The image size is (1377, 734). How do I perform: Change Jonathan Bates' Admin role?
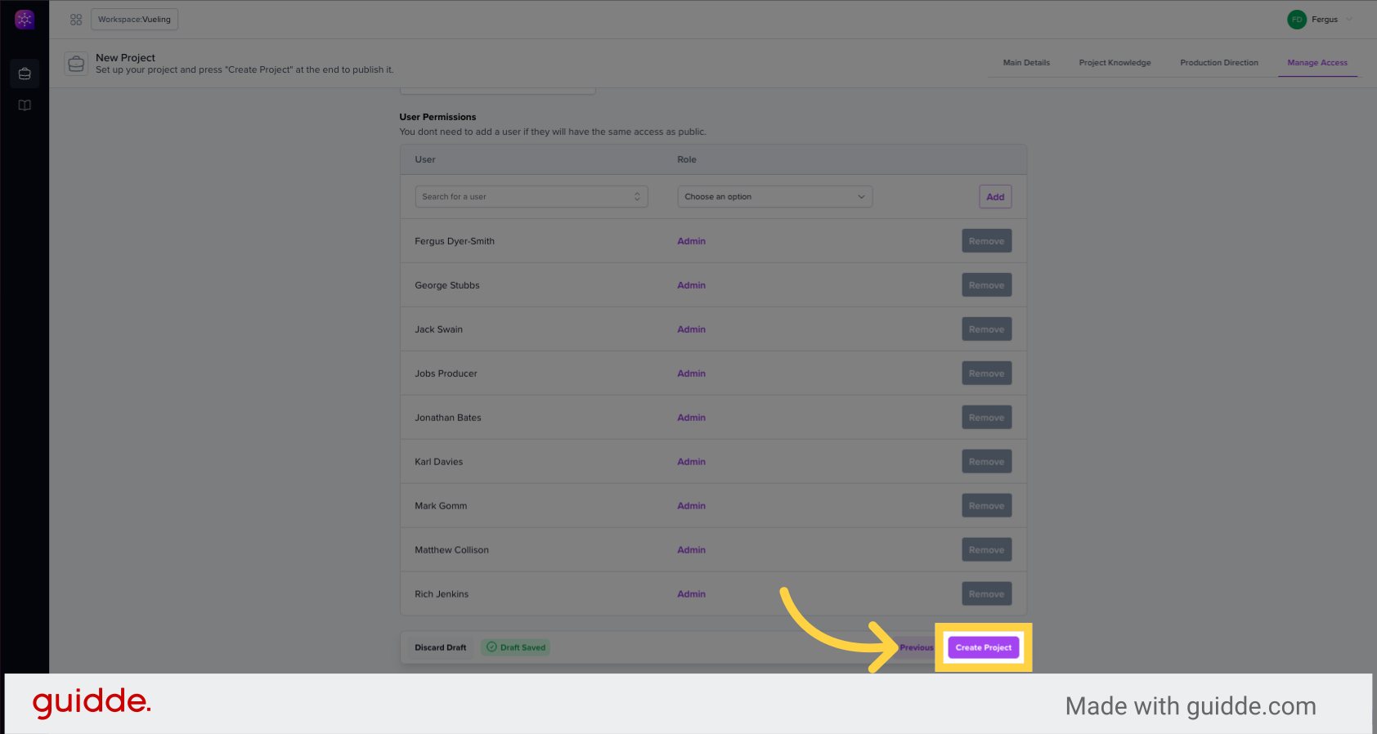691,418
